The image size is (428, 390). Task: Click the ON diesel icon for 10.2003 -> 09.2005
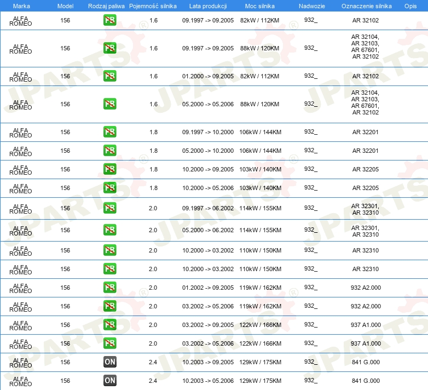tap(110, 362)
